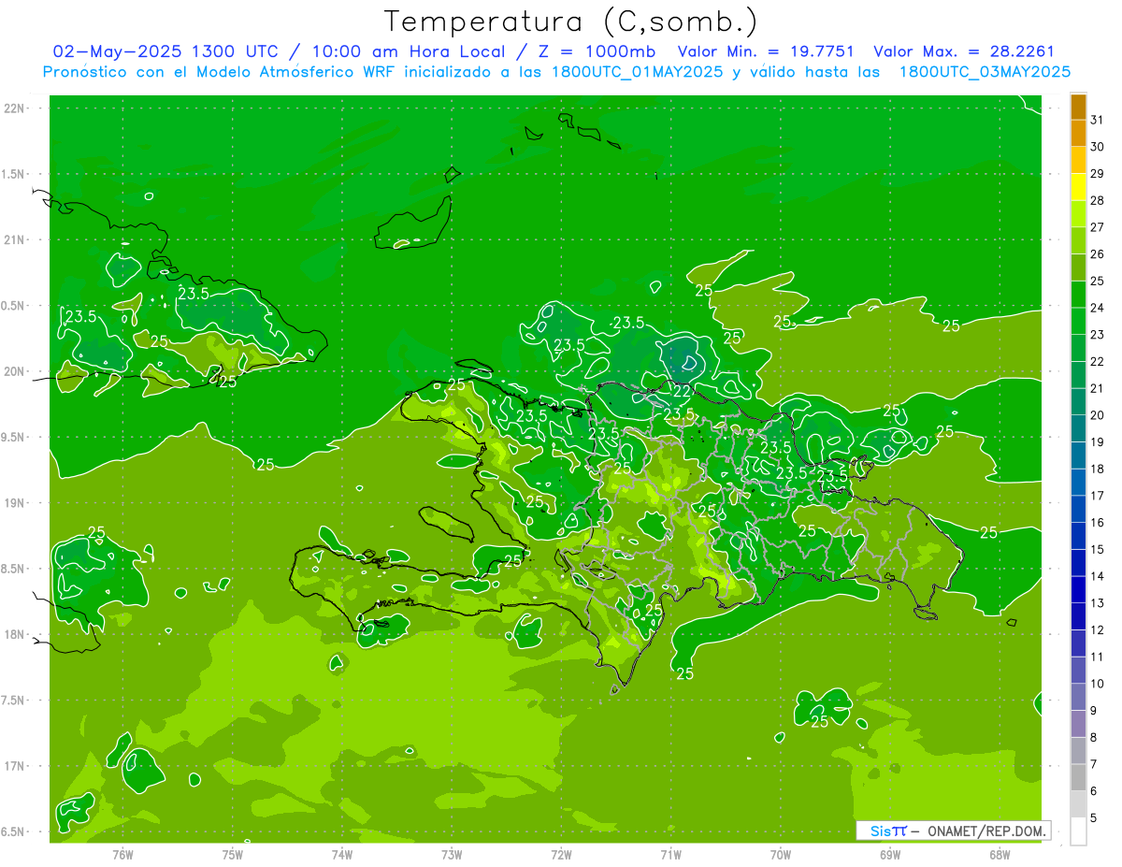Click the '73W' longitude axis label
1122x867 pixels.
click(452, 854)
